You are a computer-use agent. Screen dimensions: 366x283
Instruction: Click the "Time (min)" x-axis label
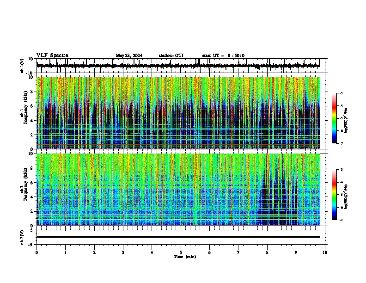[185, 257]
